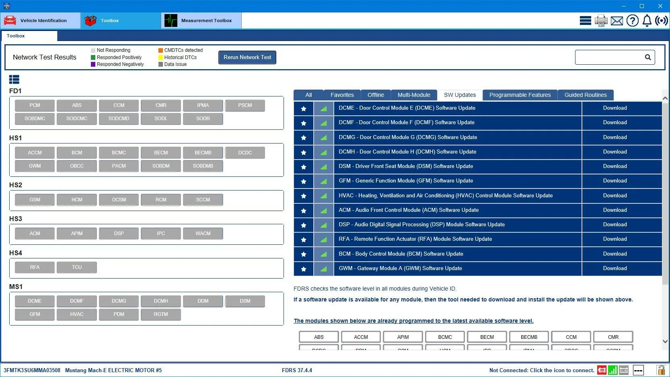Screen dimensions: 670x377
Task: Toggle favorite star for RFA Software Update
Action: (x=304, y=240)
